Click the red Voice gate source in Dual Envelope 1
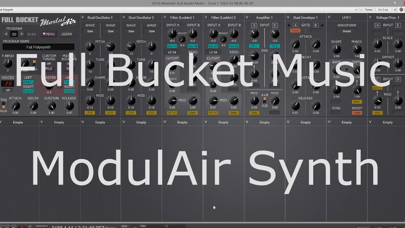This screenshot has height=228, width=405. coord(295,31)
